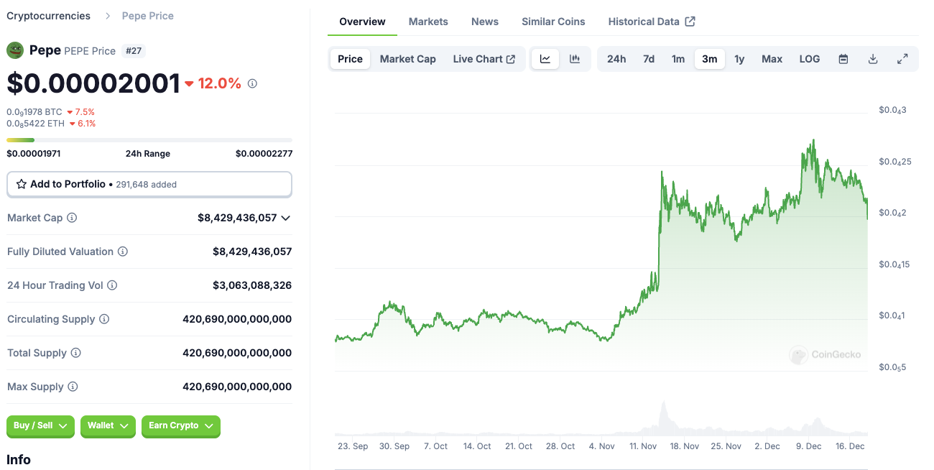Show Circulating Supply info icon
This screenshot has height=470, width=934.
click(104, 319)
